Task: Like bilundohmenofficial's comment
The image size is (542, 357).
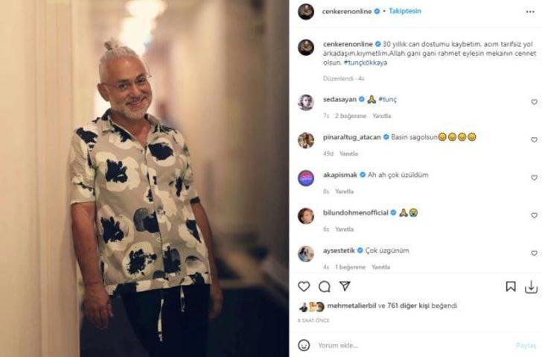Action: pyautogui.click(x=534, y=215)
